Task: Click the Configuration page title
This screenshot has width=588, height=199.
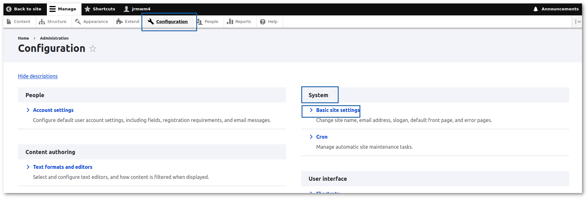Action: tap(52, 48)
